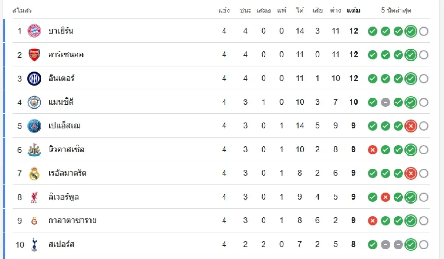Image resolution: width=444 pixels, height=259 pixels.
Task: Click the Real Madrid club crest
Action: point(34,173)
